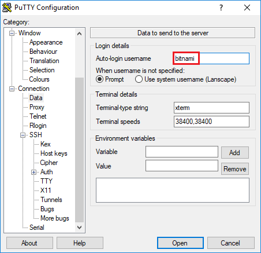Open the Connection category
The height and width of the screenshot is (253, 261).
[33, 89]
